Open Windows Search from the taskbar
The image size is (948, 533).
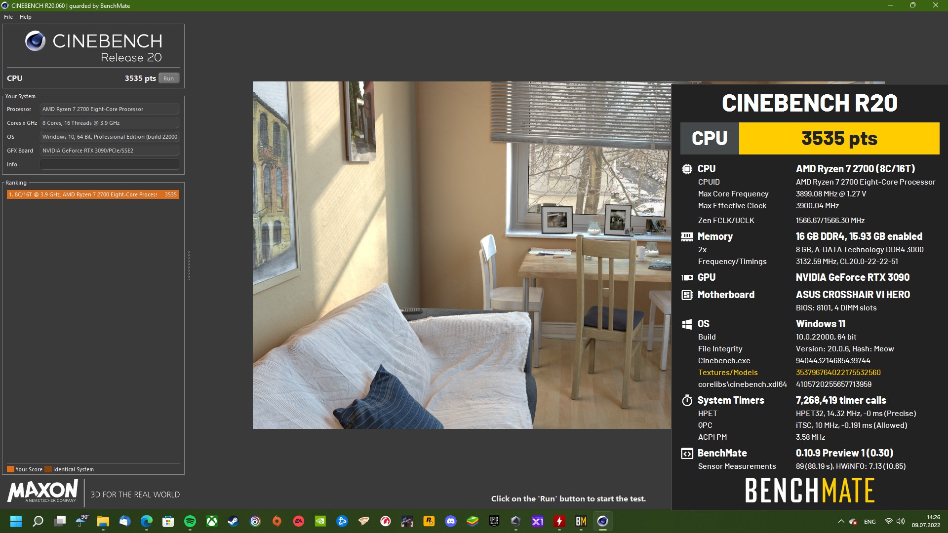coord(38,521)
